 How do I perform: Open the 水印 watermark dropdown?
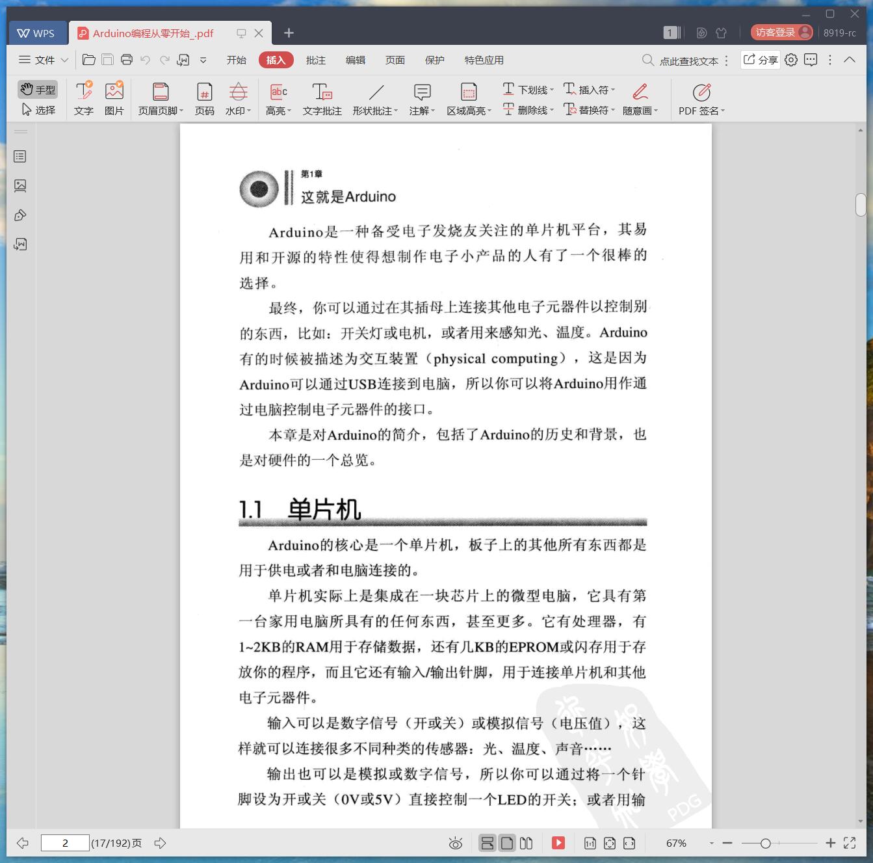238,98
